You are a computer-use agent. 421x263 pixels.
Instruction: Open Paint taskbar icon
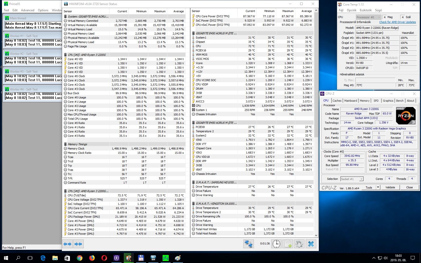[x=178, y=258]
